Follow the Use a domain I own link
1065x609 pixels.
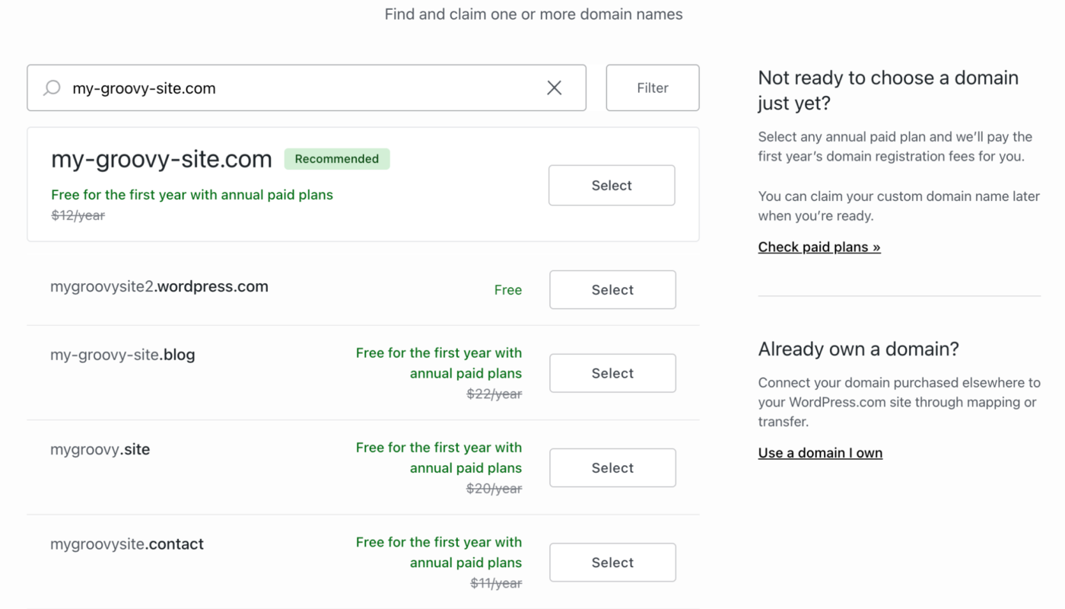point(820,453)
